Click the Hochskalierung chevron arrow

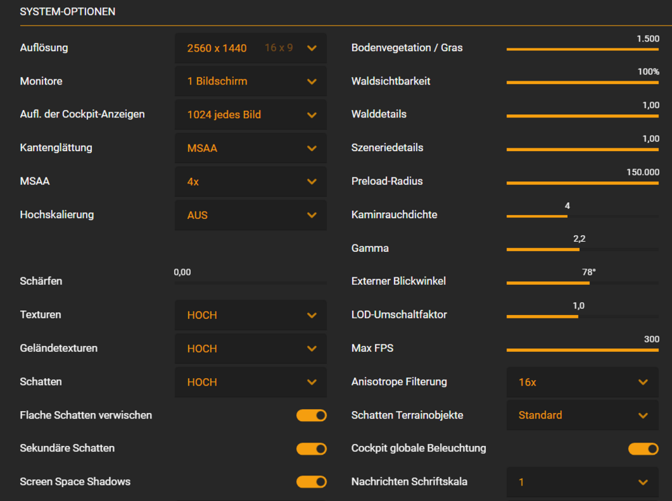pyautogui.click(x=311, y=216)
